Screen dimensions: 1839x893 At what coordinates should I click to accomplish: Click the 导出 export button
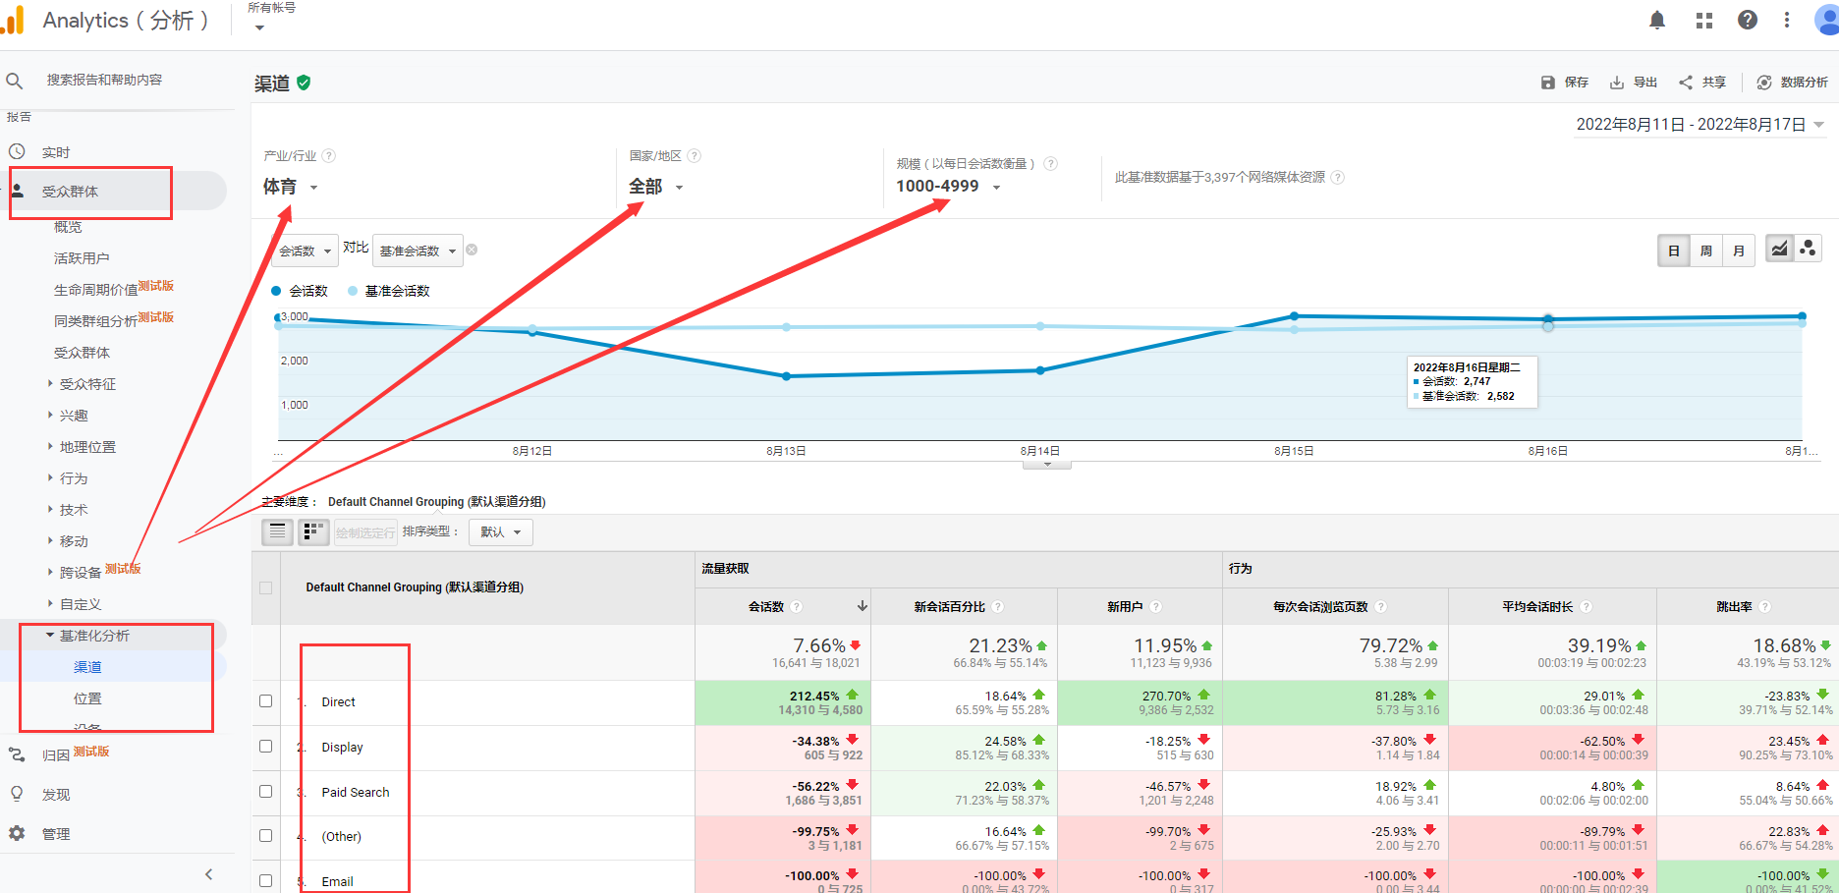point(1634,83)
